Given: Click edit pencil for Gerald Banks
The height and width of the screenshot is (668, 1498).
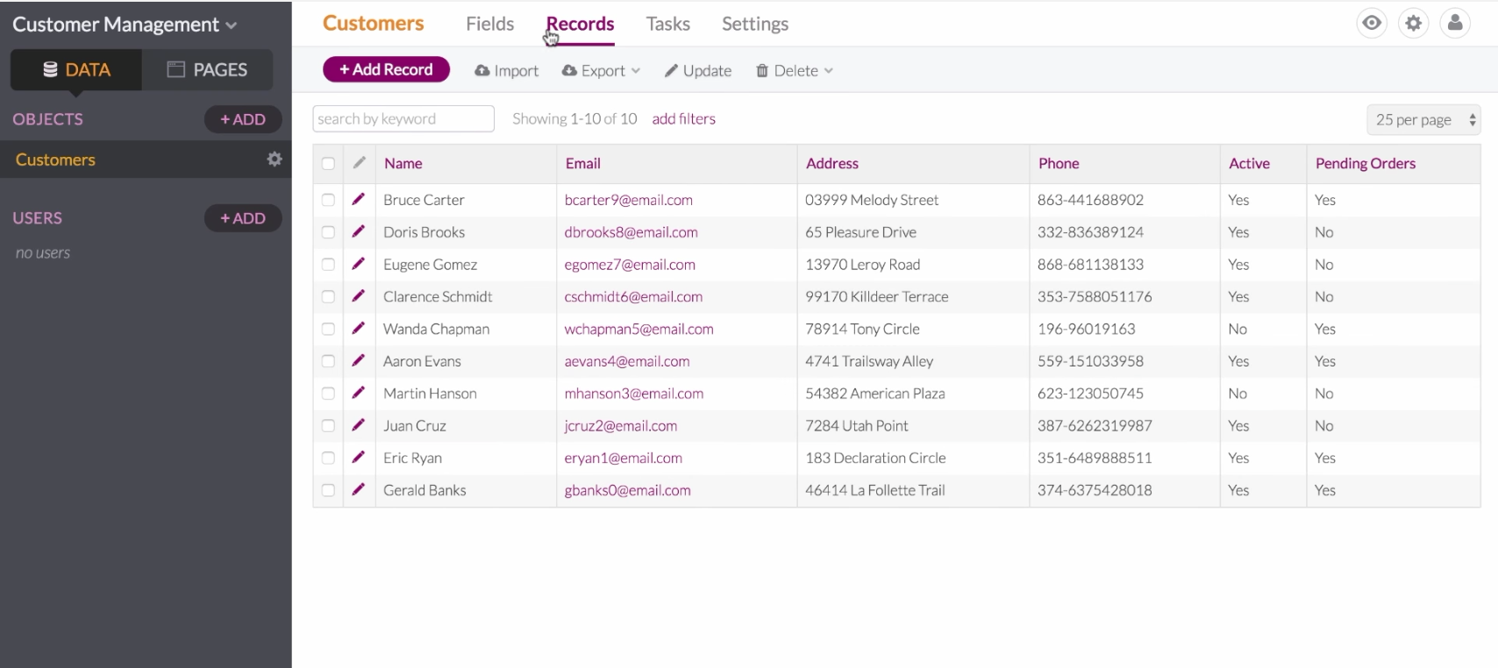Looking at the screenshot, I should click(358, 490).
